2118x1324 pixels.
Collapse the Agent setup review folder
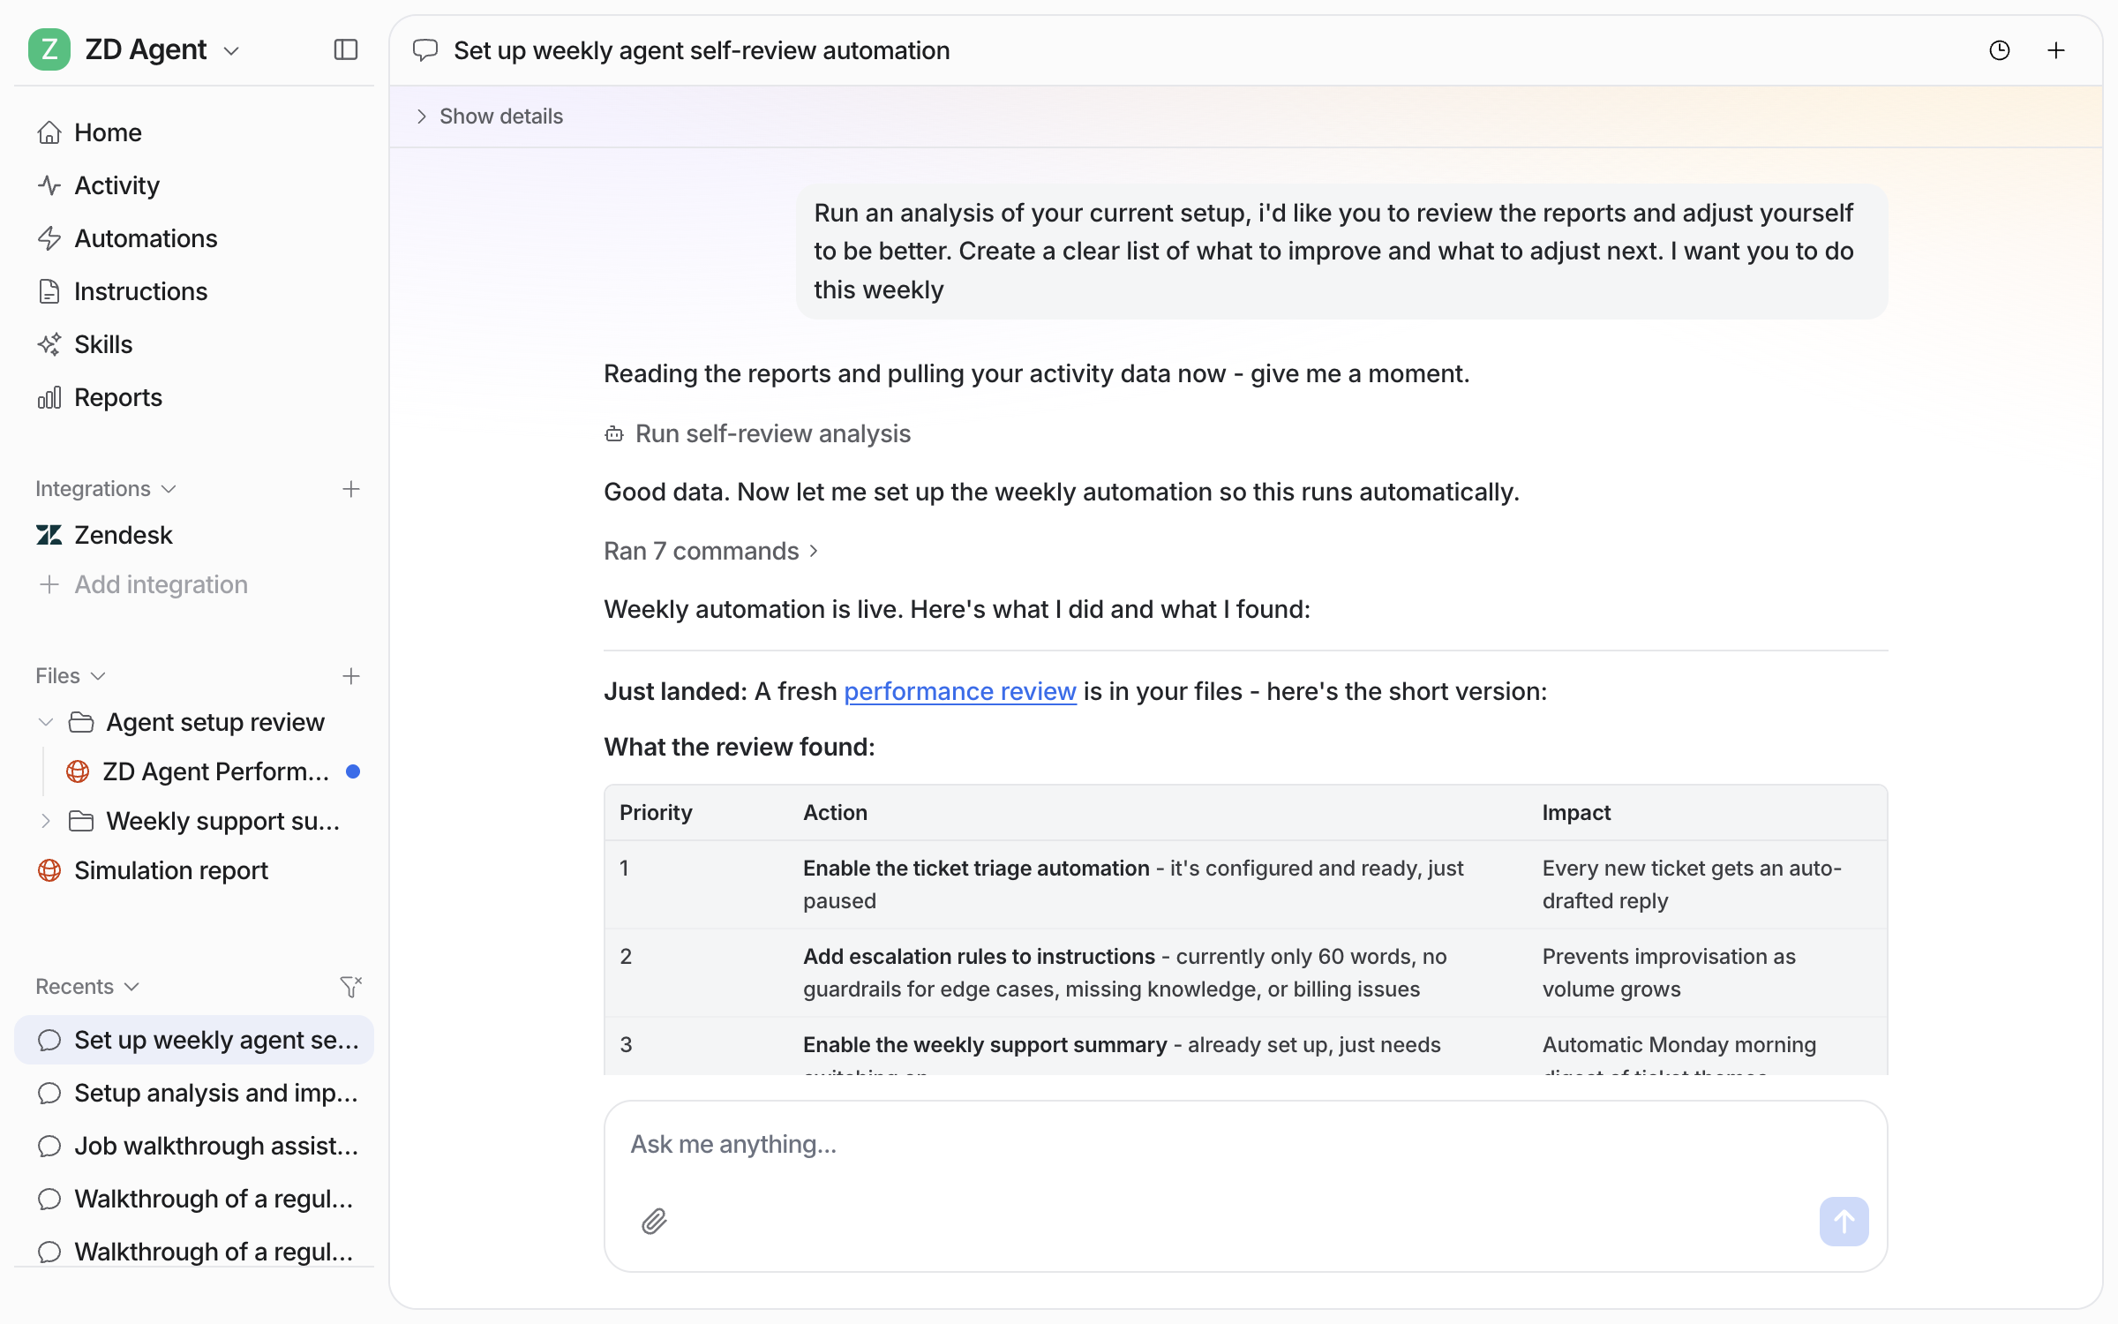46,722
